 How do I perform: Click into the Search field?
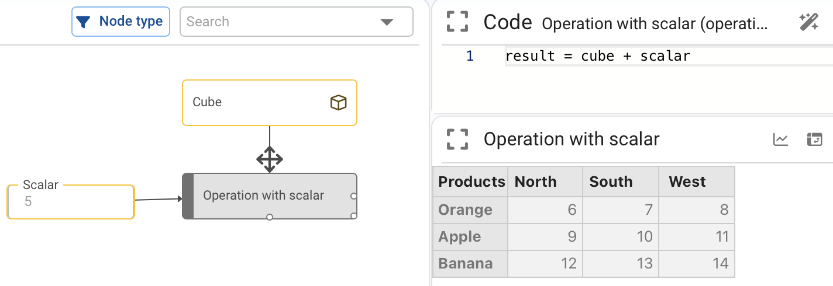tap(275, 22)
